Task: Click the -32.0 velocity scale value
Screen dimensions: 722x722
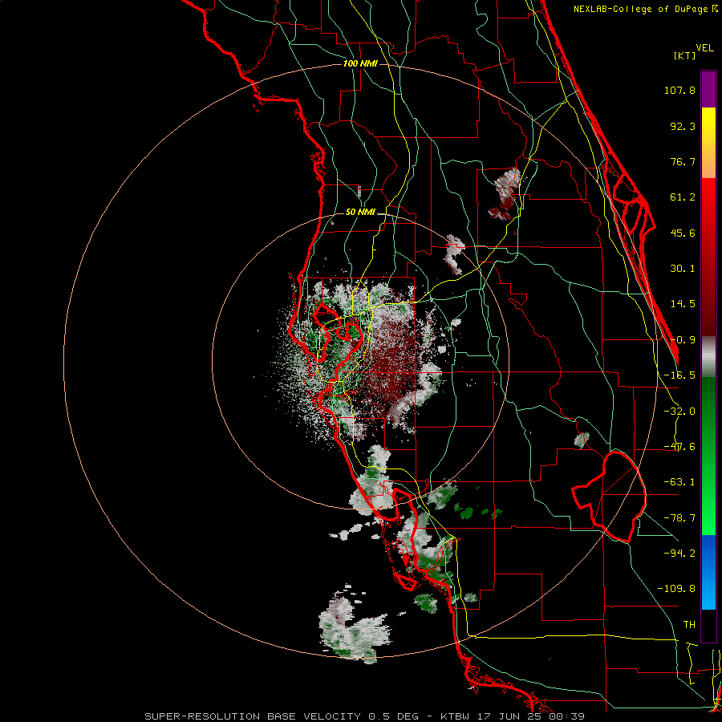Action: coord(679,412)
